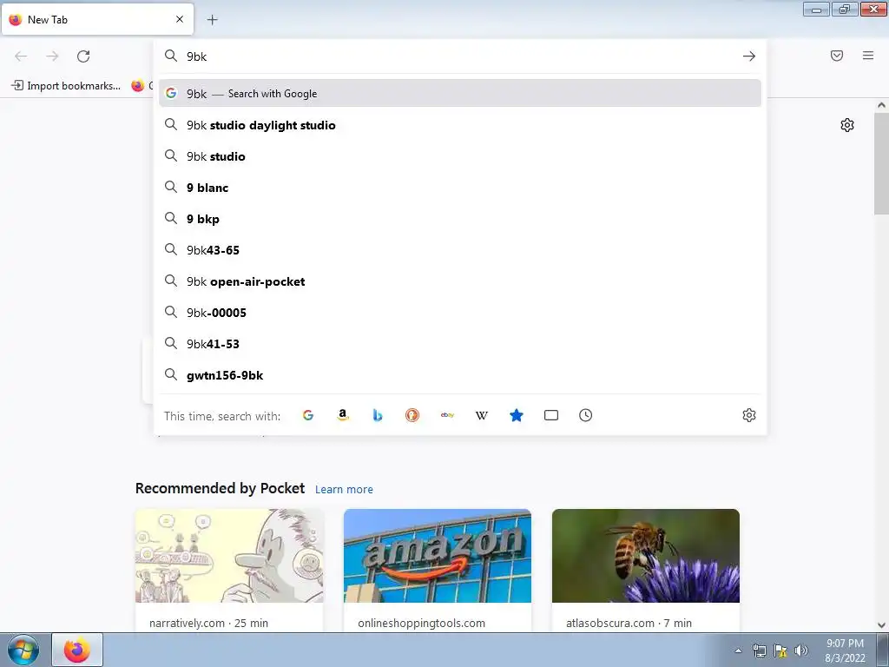Reload the current page
Screen dimensions: 889x667
tap(83, 56)
